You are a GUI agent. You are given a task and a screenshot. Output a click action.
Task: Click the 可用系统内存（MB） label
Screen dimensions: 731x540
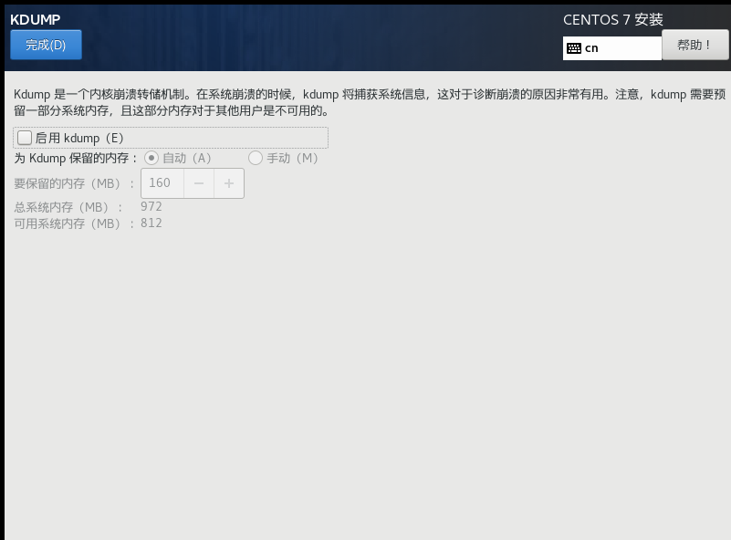tap(74, 223)
